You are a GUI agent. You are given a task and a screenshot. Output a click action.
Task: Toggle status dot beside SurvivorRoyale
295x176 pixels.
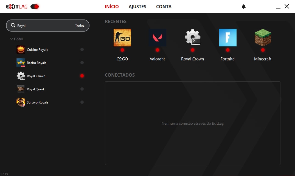pyautogui.click(x=82, y=102)
